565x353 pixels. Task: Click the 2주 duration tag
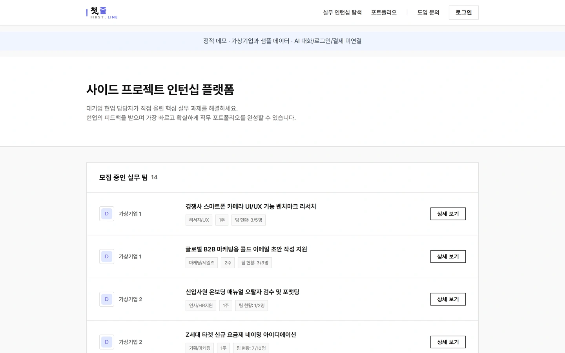click(x=228, y=263)
